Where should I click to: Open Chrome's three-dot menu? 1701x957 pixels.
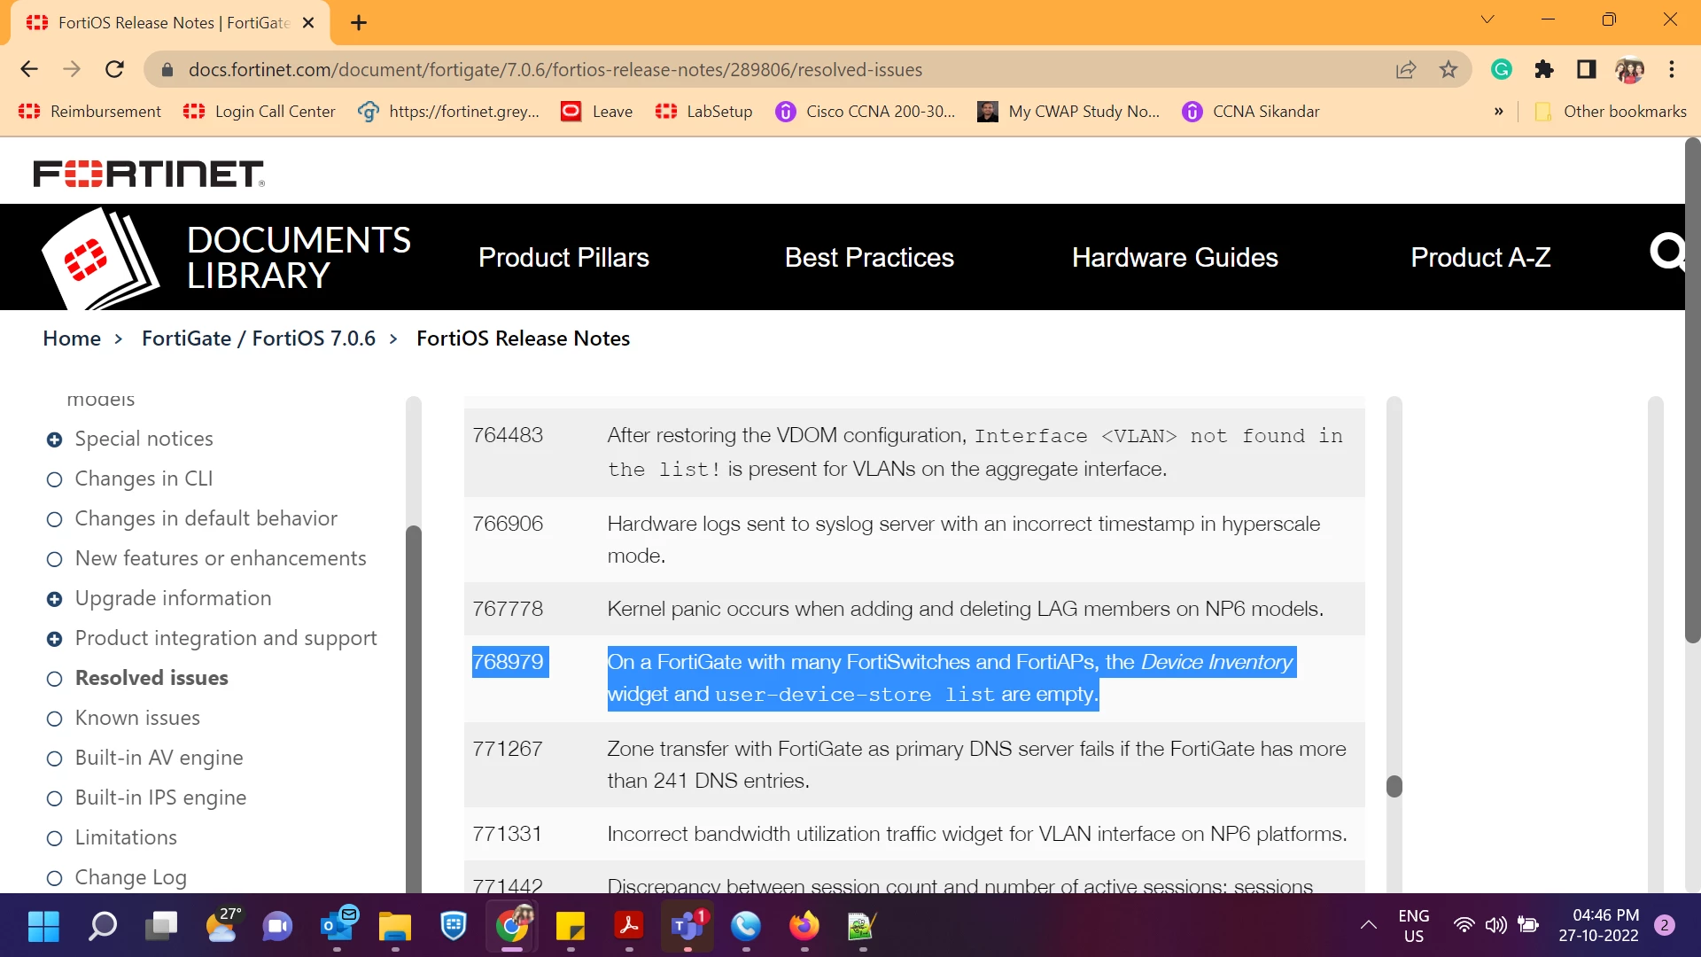click(1672, 69)
